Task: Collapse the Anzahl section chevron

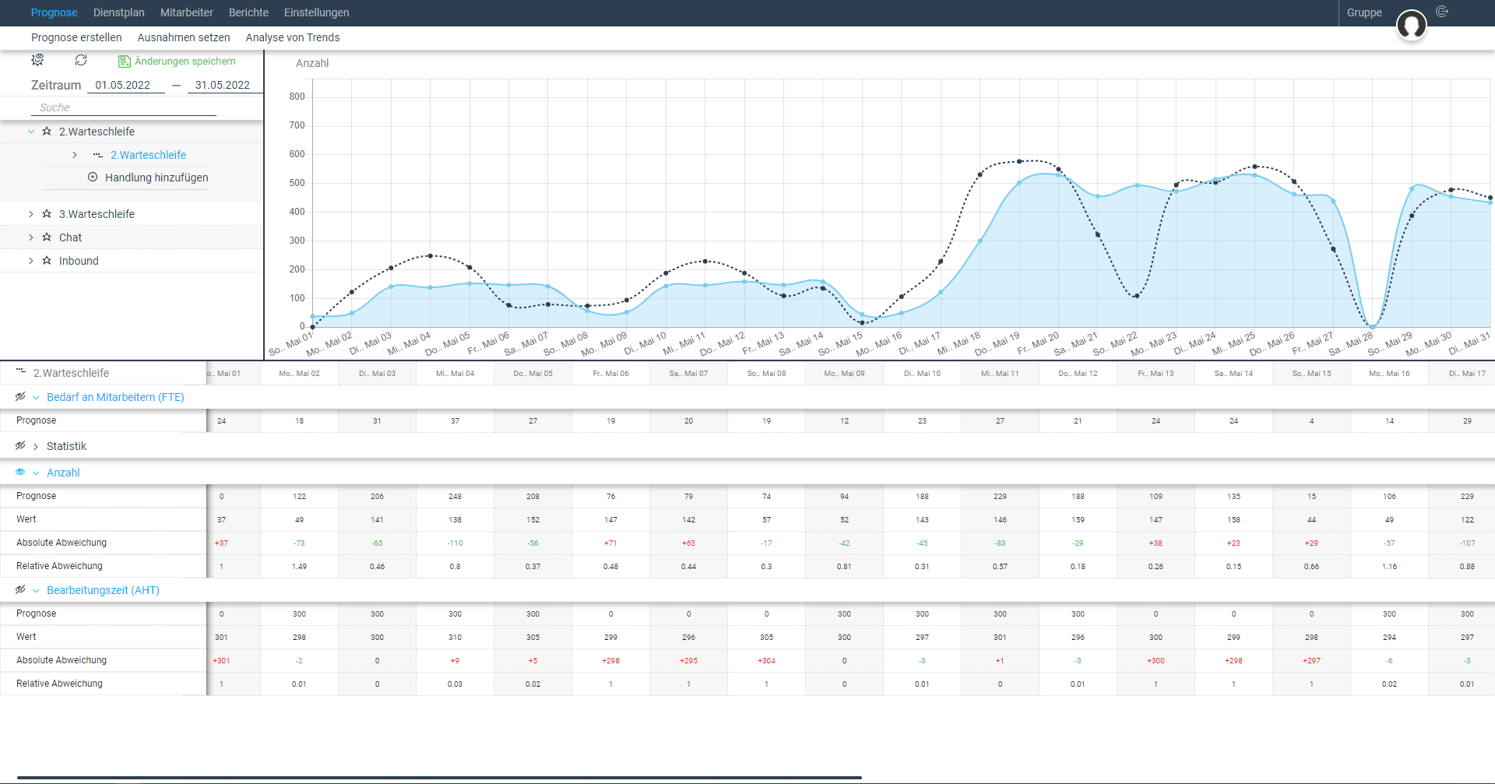Action: pos(36,473)
